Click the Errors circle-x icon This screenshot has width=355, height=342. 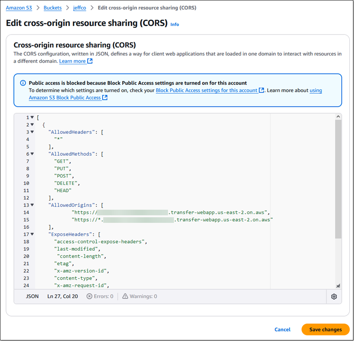coord(89,296)
